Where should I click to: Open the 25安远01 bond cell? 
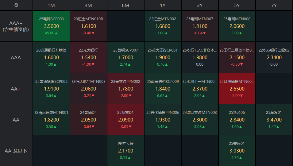[x=237, y=151]
